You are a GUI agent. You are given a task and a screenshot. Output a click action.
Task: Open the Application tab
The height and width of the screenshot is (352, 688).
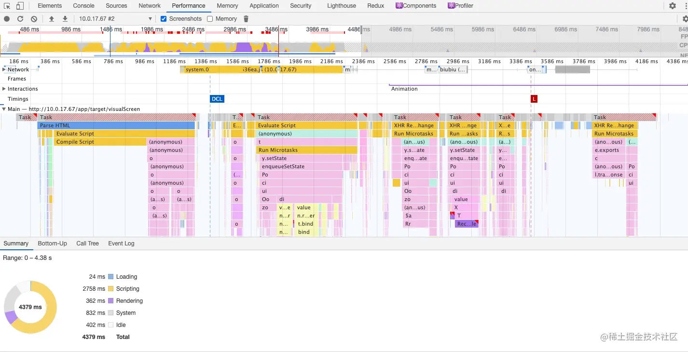[264, 6]
